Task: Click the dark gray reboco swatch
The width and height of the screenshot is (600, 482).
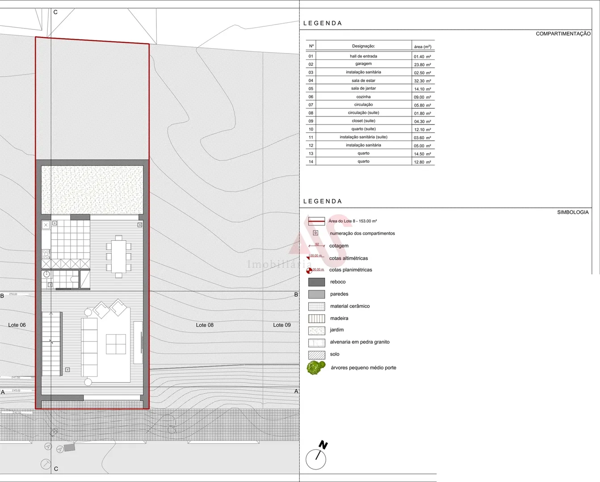Action: tap(317, 282)
